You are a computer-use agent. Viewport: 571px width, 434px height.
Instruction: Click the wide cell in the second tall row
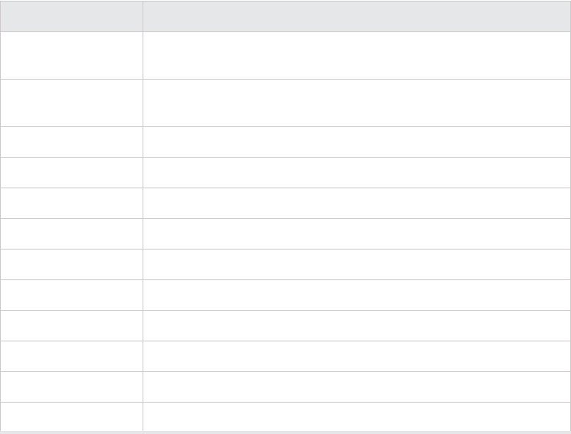[x=356, y=103]
